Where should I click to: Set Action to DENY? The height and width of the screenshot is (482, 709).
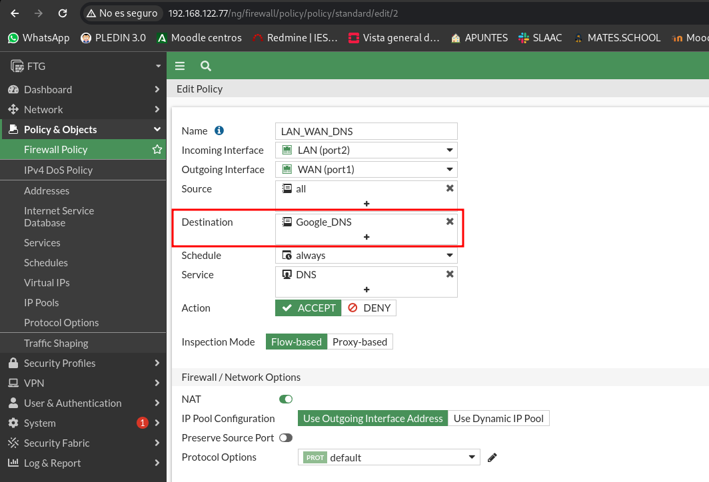[x=369, y=308]
